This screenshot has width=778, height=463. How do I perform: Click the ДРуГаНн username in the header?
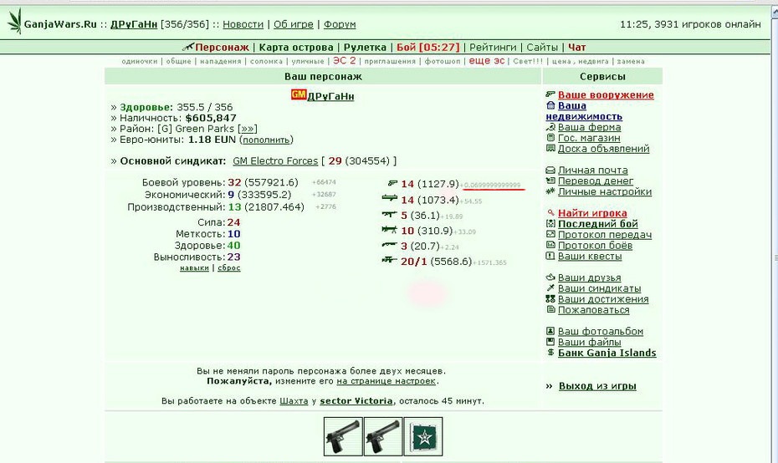point(134,24)
